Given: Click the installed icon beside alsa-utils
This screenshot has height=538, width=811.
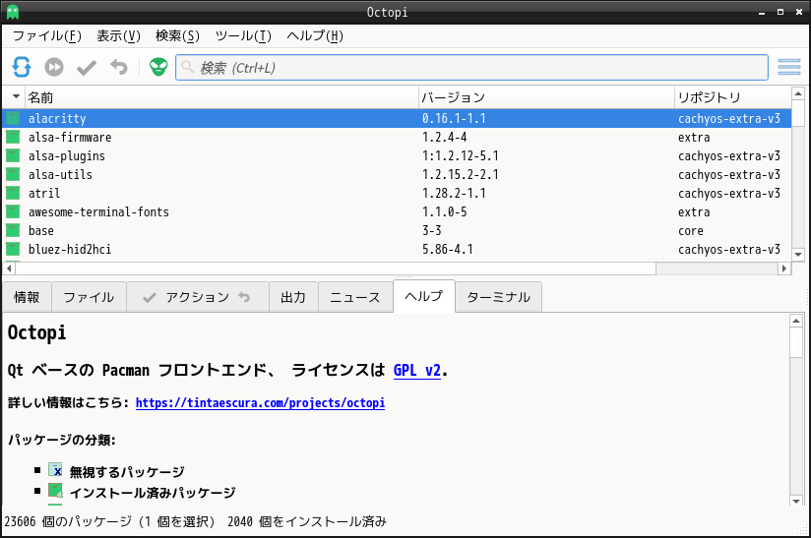Looking at the screenshot, I should coord(13,174).
